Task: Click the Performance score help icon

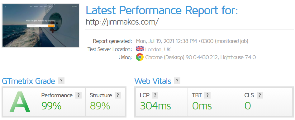Action: pyautogui.click(x=79, y=95)
